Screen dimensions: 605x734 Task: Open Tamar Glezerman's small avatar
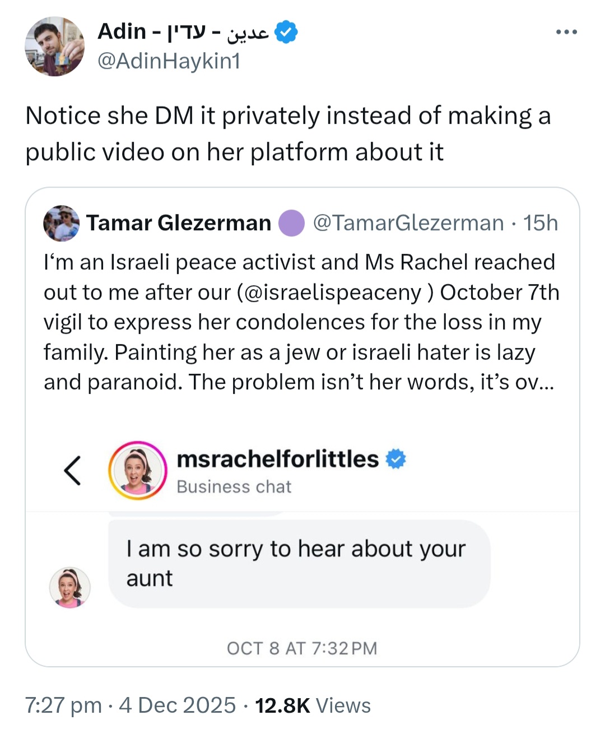tap(61, 223)
